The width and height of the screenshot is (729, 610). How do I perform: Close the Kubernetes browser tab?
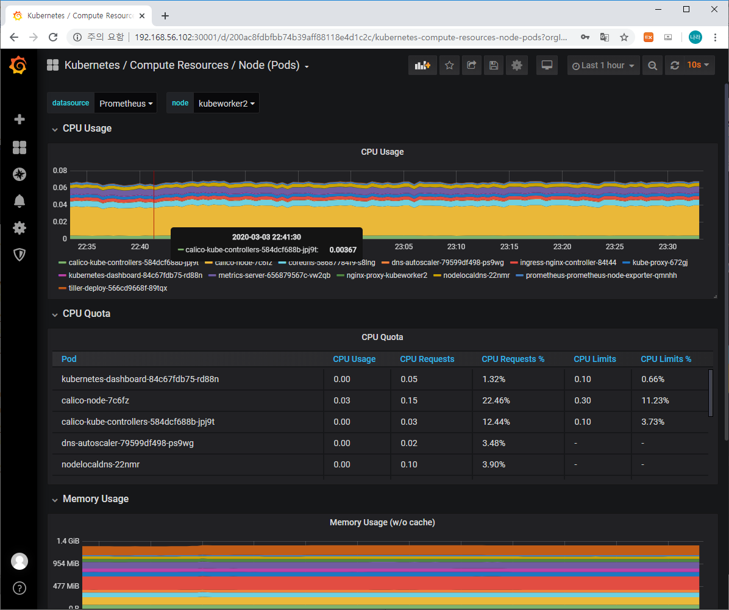142,16
